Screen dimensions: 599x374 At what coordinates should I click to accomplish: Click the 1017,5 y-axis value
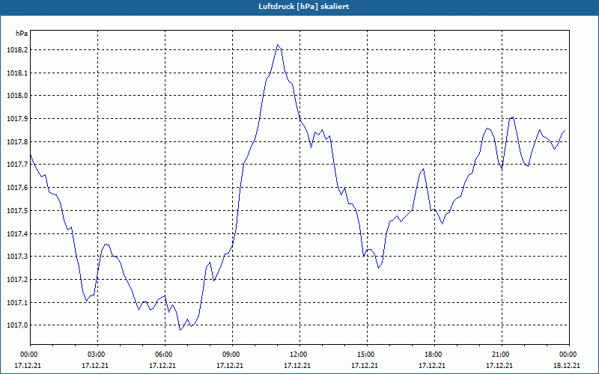17,211
